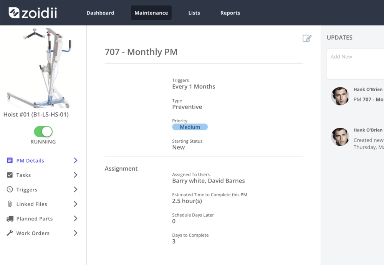Image resolution: width=384 pixels, height=265 pixels.
Task: Click the zoidii logo
Action: coord(33,13)
